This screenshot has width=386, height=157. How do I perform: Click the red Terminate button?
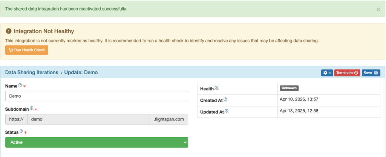click(x=347, y=73)
